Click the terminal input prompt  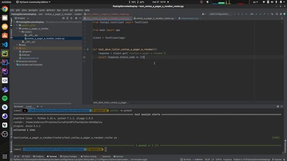106,149
